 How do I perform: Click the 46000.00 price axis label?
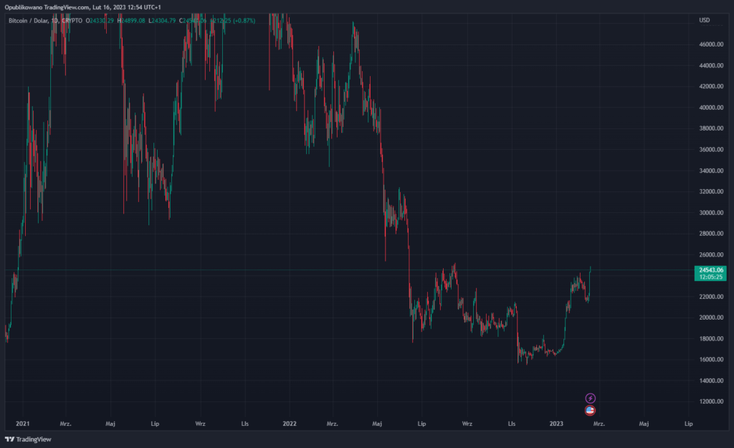[x=709, y=44]
